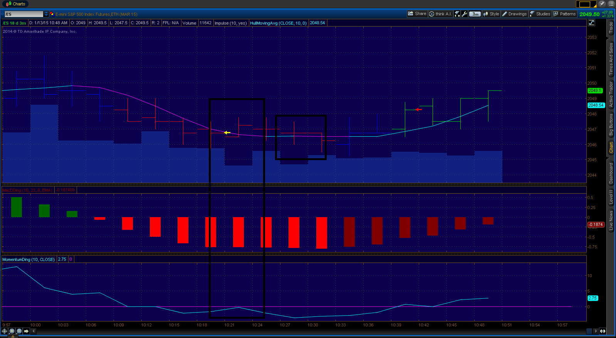
Task: Expand the bottom double-chevron panel handle
Action: pos(13,336)
